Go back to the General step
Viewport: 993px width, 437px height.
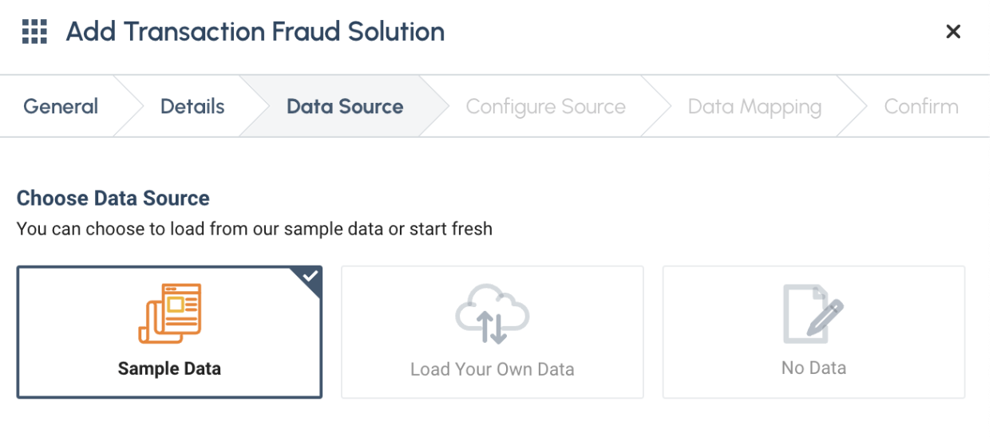point(61,107)
